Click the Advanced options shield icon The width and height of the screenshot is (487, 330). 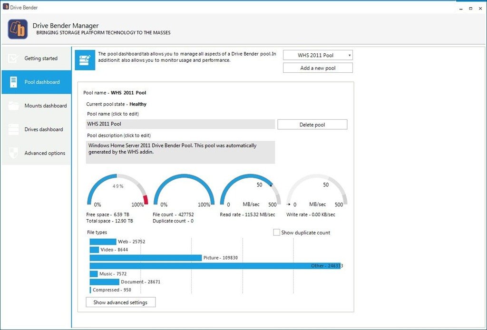(x=13, y=153)
